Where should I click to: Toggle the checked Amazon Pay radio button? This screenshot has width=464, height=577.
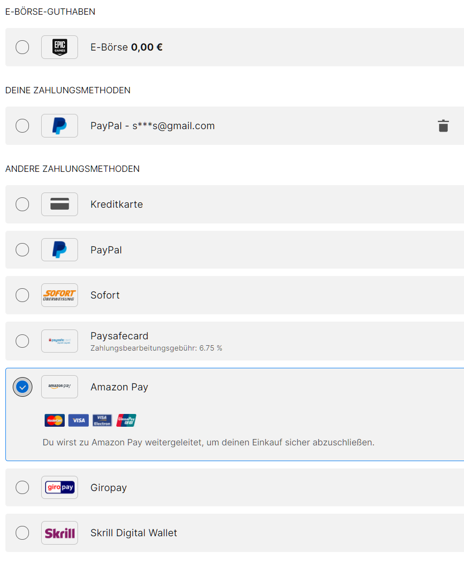point(23,387)
